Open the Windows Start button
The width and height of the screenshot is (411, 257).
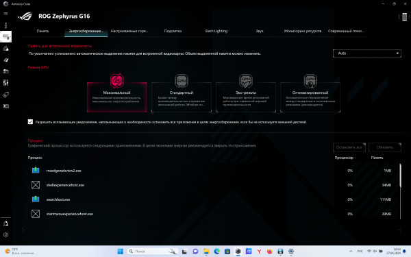(121, 252)
